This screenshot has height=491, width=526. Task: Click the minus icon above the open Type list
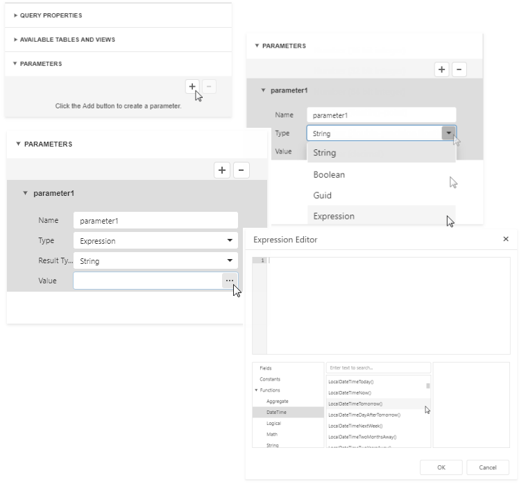click(459, 69)
